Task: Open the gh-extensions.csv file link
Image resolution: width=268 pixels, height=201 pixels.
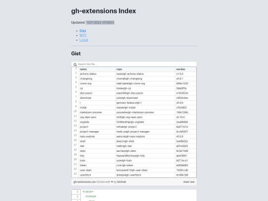Action: pos(84,182)
